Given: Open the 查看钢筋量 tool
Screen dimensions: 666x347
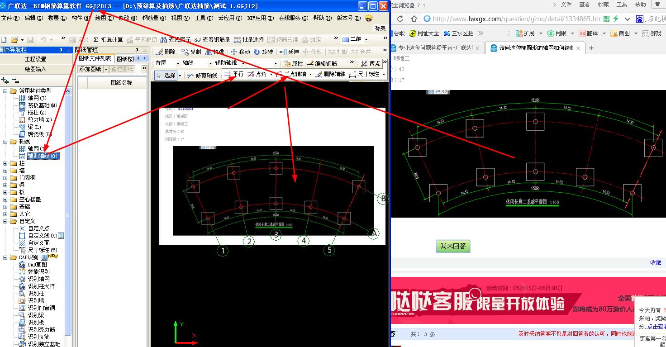Looking at the screenshot, I should click(x=212, y=40).
